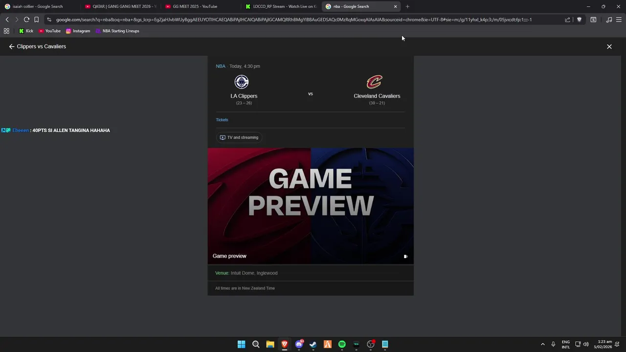Viewport: 626px width, 352px height.
Task: Click the Cleveland Cavaliers team name
Action: 377,96
